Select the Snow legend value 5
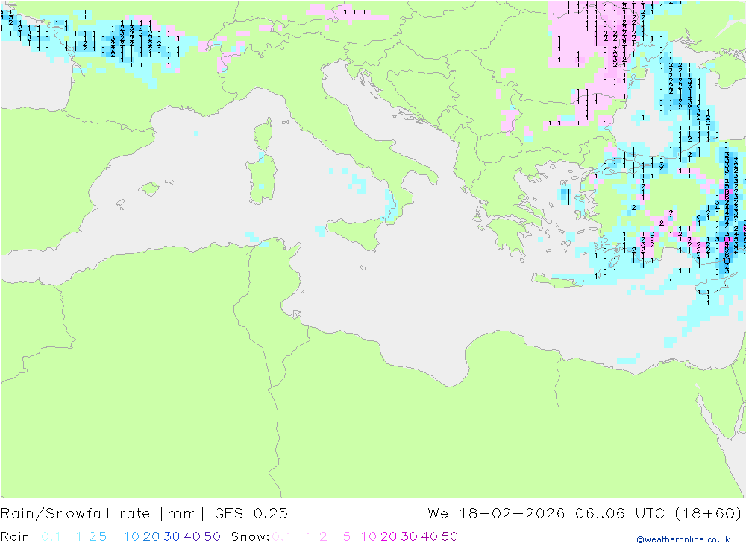Image resolution: width=746 pixels, height=546 pixels. click(x=347, y=536)
